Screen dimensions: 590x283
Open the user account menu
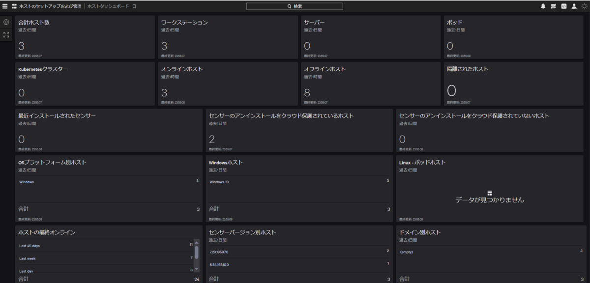[x=574, y=6]
